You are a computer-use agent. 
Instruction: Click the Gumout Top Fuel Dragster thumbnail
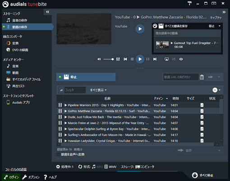pyautogui.click(x=162, y=45)
